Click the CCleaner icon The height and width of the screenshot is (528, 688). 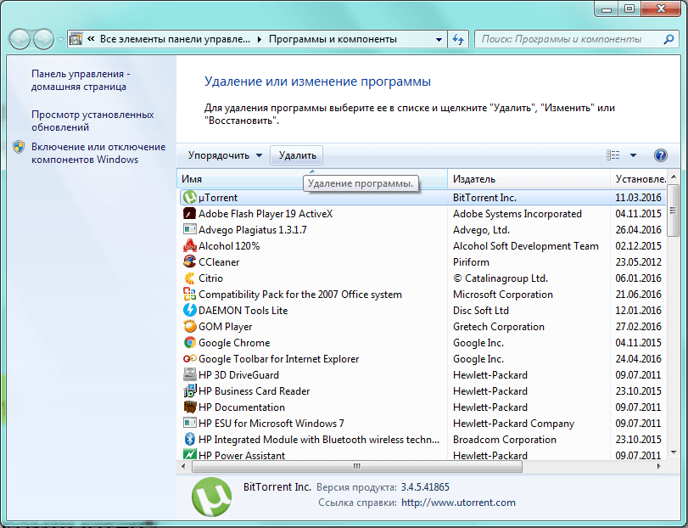pyautogui.click(x=189, y=262)
